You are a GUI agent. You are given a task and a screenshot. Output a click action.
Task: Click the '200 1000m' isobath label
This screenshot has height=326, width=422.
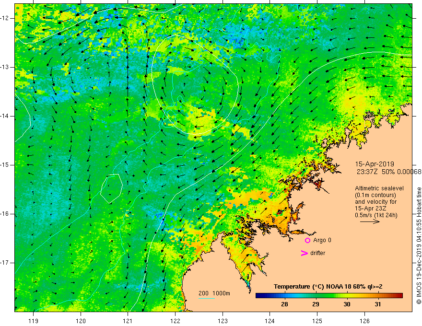tap(214, 293)
